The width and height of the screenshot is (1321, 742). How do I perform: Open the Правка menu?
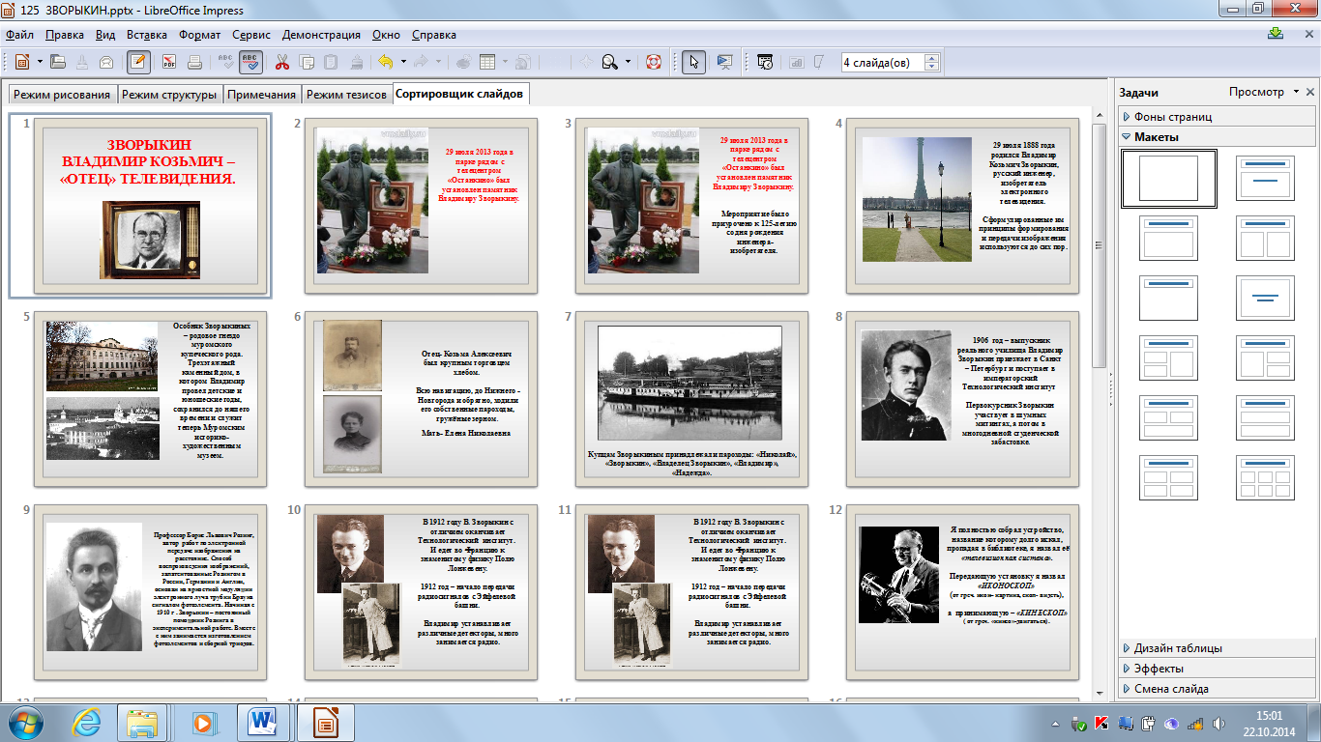(x=65, y=35)
